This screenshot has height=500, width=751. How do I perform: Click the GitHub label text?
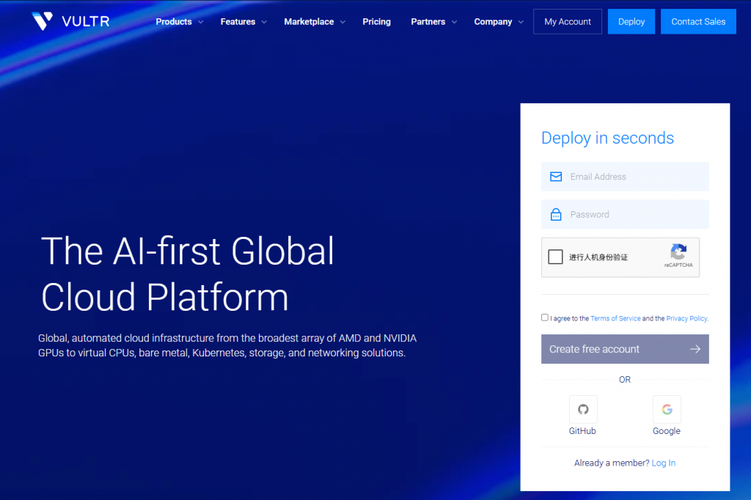[x=582, y=431]
